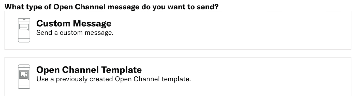Click the word "Message" in the first option title
The height and width of the screenshot is (102, 356).
click(92, 23)
